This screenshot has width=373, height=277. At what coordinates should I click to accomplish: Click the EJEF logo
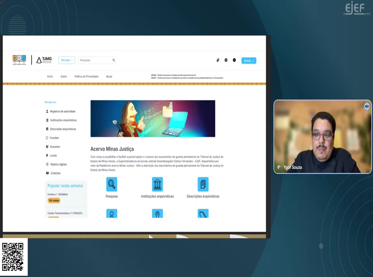[356, 8]
